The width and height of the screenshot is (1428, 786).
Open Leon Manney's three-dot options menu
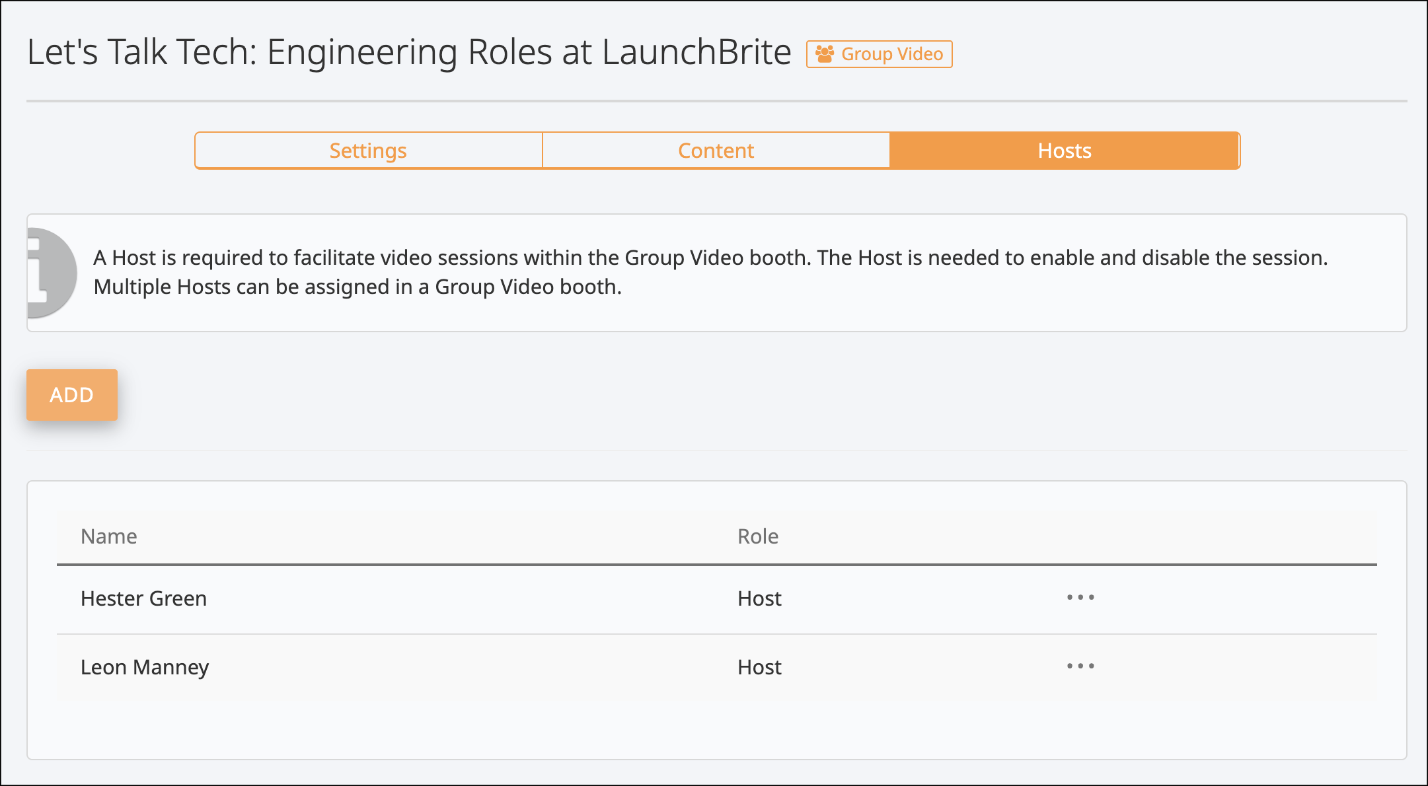pos(1080,666)
